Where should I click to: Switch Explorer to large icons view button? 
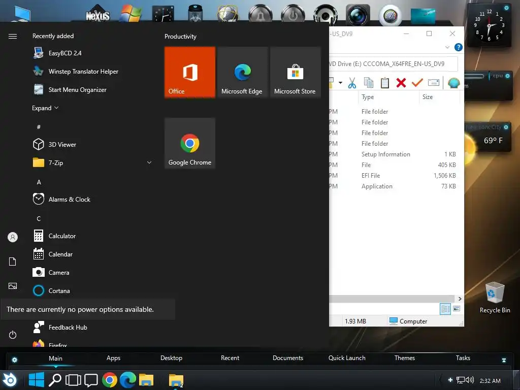point(457,309)
